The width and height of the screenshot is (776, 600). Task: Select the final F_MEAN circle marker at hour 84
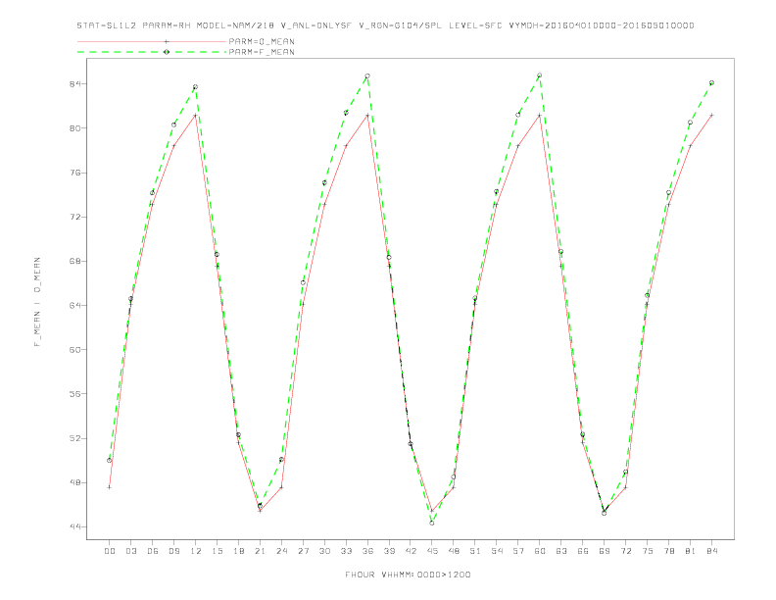(711, 83)
